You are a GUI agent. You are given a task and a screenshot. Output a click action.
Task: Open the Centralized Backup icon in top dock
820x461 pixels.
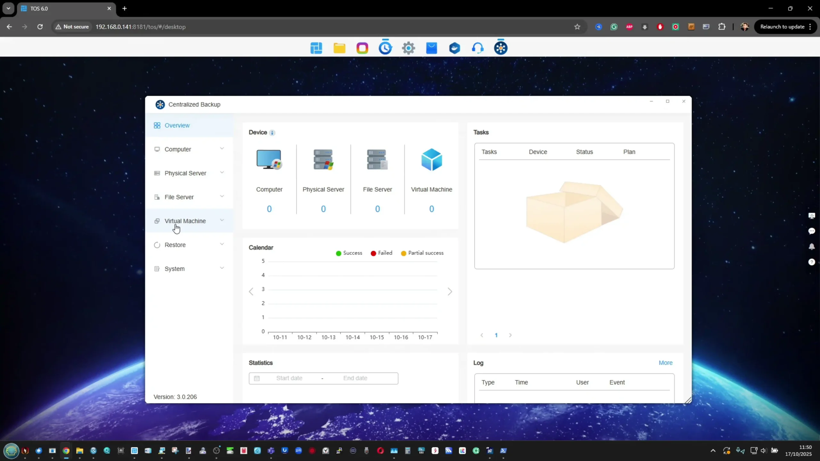click(x=501, y=48)
